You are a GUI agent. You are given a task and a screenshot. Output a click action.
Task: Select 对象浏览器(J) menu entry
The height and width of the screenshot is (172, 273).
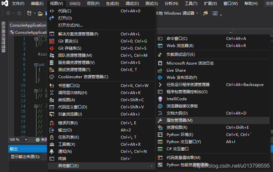101,114
